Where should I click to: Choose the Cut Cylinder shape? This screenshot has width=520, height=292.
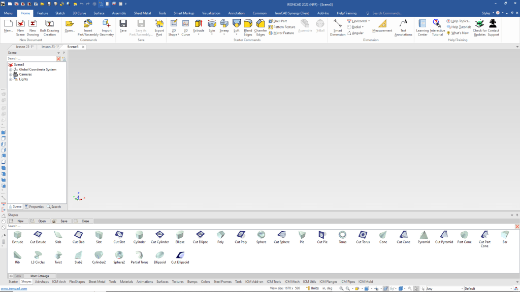click(159, 235)
